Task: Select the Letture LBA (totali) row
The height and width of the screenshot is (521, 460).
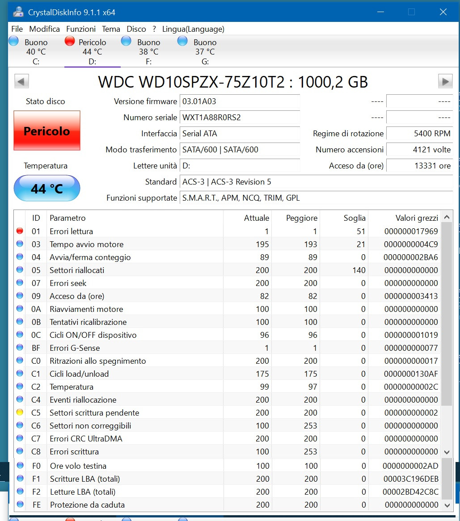Action: (228, 492)
